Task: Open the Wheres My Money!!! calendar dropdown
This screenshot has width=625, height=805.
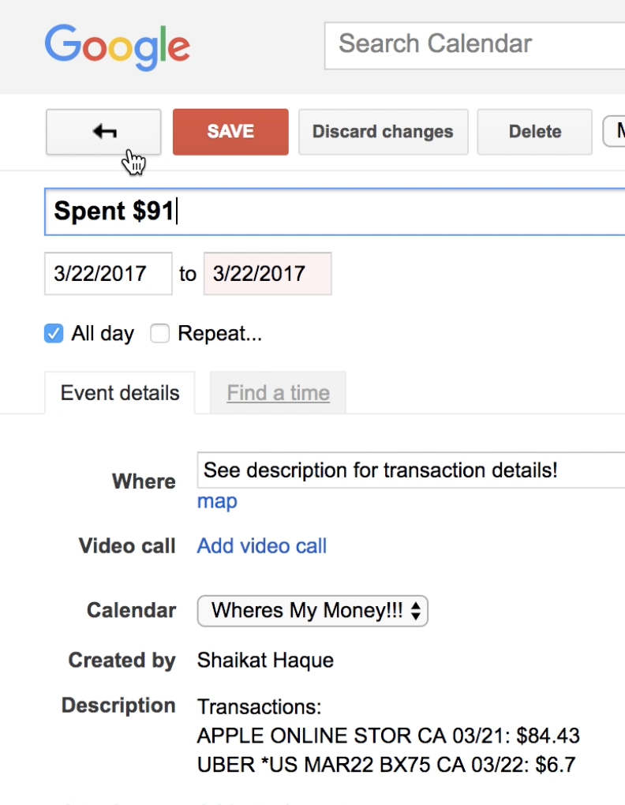Action: point(312,611)
